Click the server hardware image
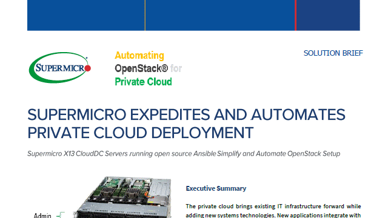Screen dimensions: 388x218 tap(122, 197)
